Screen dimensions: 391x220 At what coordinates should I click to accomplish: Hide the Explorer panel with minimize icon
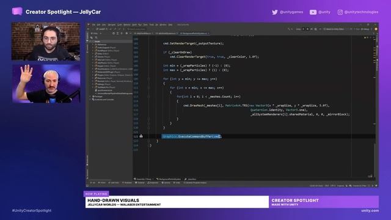coord(130,34)
